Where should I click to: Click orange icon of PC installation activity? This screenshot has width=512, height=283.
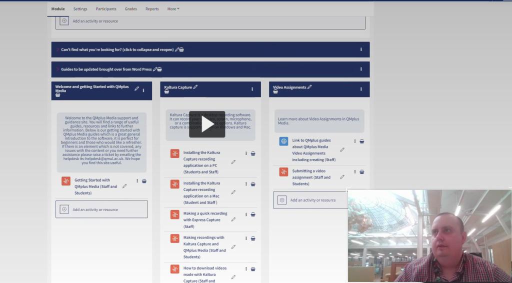174,153
